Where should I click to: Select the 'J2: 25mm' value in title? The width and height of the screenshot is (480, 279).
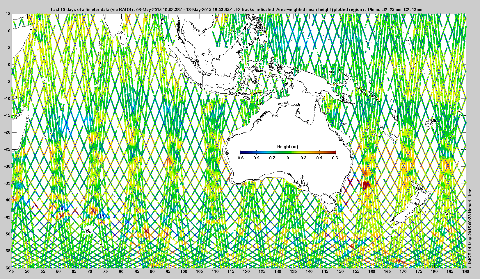point(392,9)
